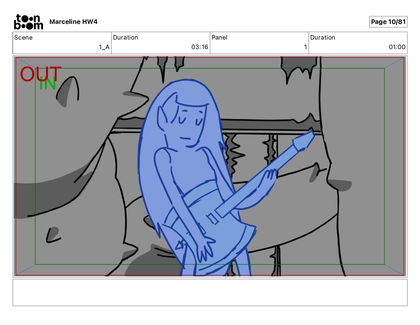Click the storyboard panel with the blue guitarist
The height and width of the screenshot is (325, 420).
click(x=210, y=166)
